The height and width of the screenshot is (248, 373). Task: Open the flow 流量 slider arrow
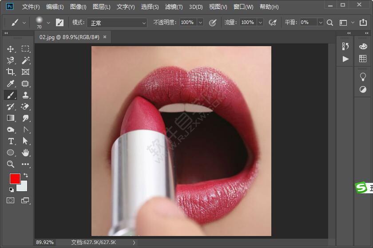click(x=261, y=23)
